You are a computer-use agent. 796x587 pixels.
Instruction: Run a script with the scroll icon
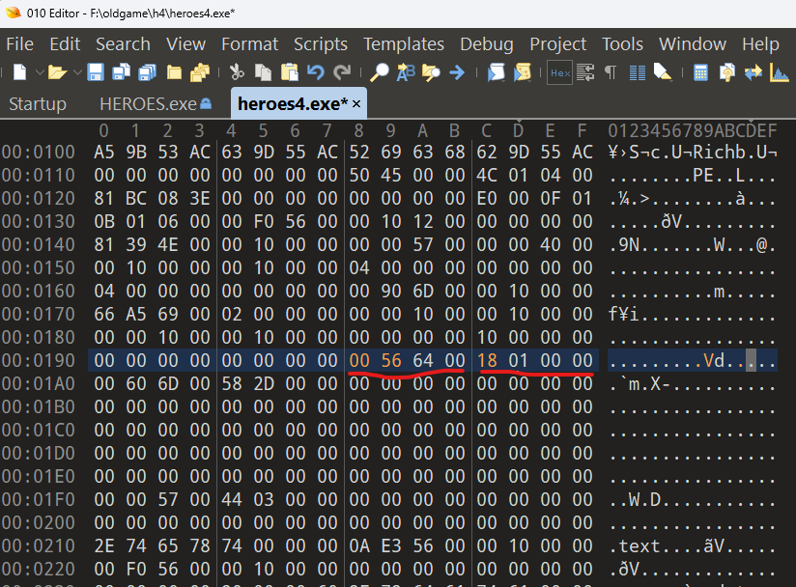click(496, 72)
